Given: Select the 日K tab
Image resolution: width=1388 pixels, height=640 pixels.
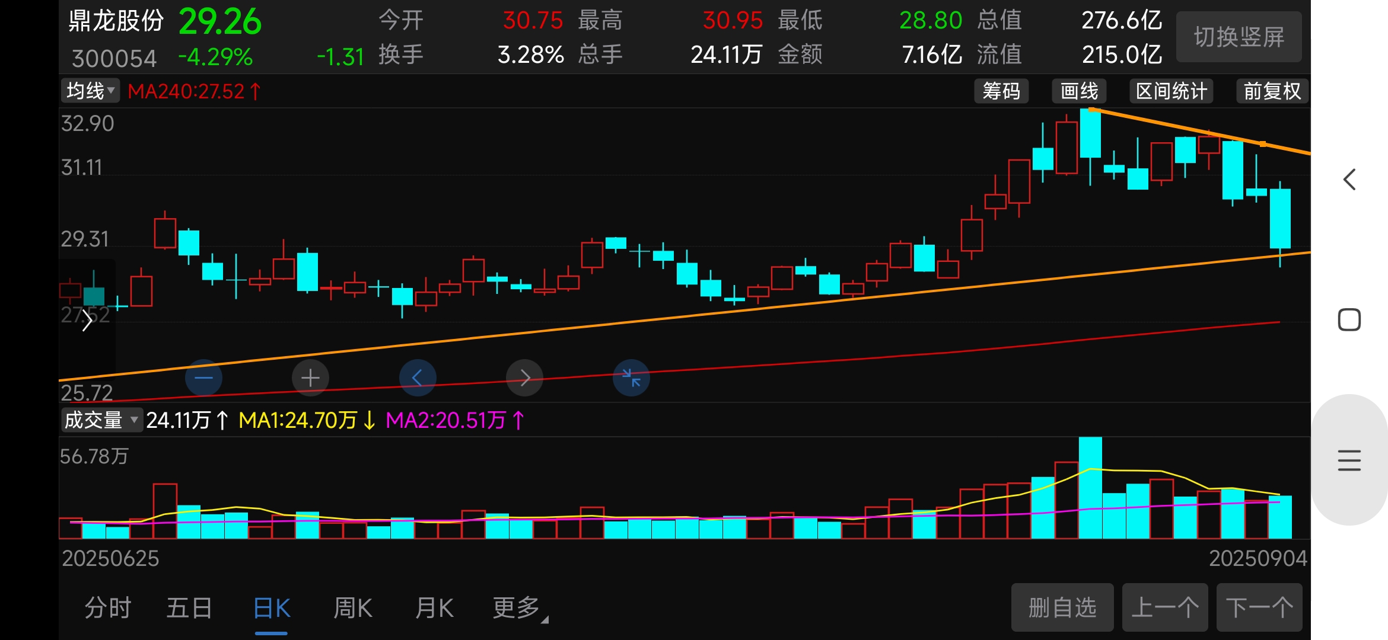Looking at the screenshot, I should (272, 608).
